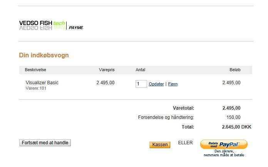Click the PAYME text beside the logo
Screen dimensions: 268x167
[76, 27]
